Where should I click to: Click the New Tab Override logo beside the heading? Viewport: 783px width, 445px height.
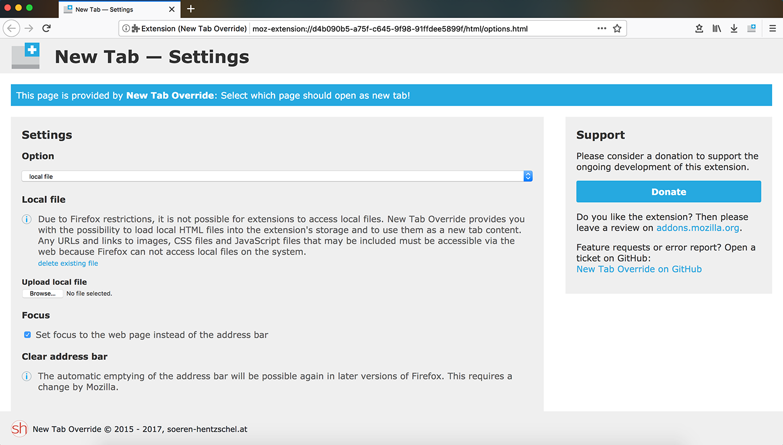tap(26, 57)
